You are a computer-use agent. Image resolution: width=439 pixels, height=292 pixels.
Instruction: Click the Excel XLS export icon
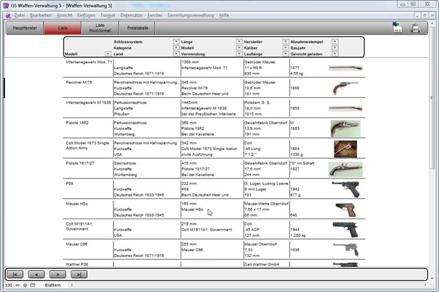397,28
